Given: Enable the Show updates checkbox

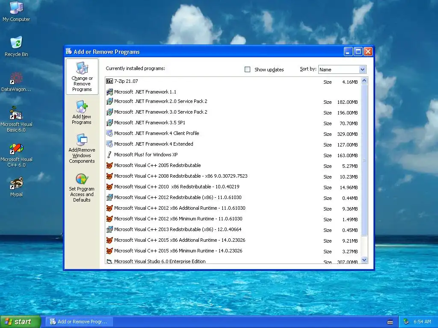Looking at the screenshot, I should pyautogui.click(x=248, y=70).
